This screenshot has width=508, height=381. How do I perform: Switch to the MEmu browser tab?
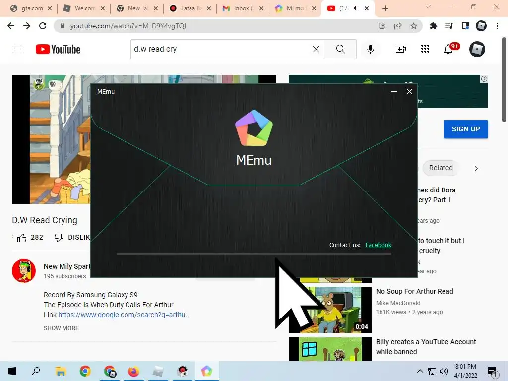point(294,8)
